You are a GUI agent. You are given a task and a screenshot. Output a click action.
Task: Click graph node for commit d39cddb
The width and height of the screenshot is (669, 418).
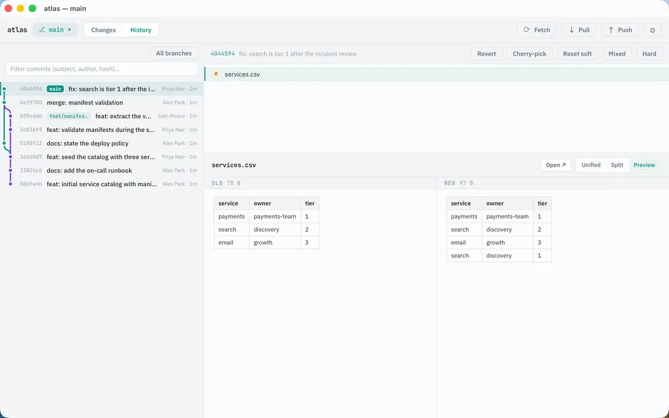[11, 116]
